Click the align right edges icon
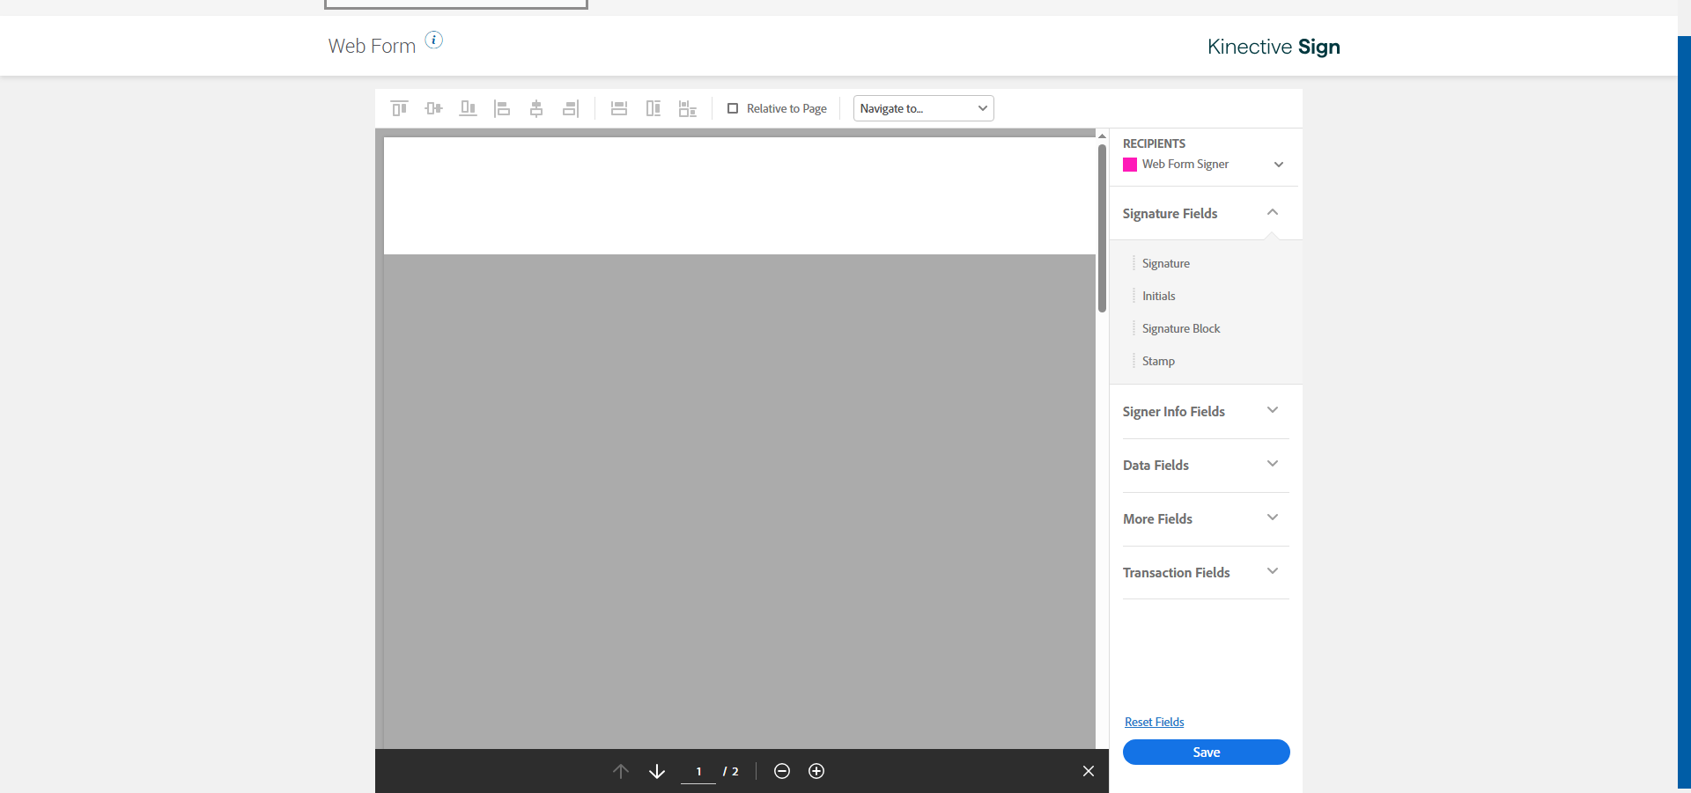1691x793 pixels. [x=571, y=108]
